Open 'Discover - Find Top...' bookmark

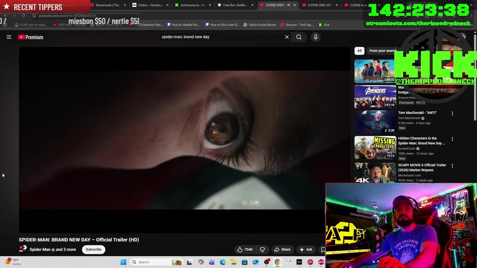click(297, 25)
